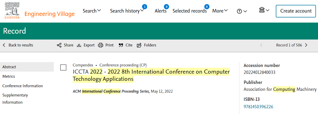318x117 pixels.
Task: Switch to the Metrics section
Action: (x=9, y=76)
